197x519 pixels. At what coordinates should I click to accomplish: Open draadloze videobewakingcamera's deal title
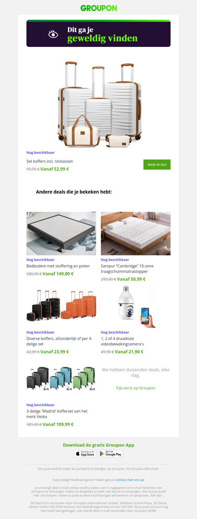click(x=123, y=341)
